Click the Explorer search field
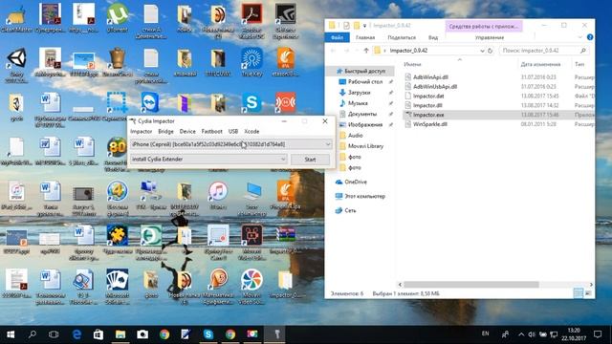 (x=543, y=51)
